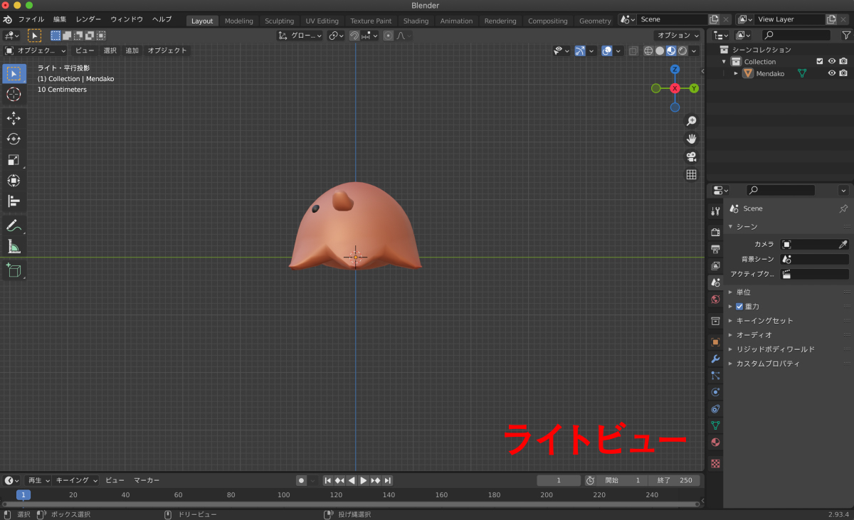Toggle X-ray mode button
Screen dimensions: 854x520
click(633, 51)
